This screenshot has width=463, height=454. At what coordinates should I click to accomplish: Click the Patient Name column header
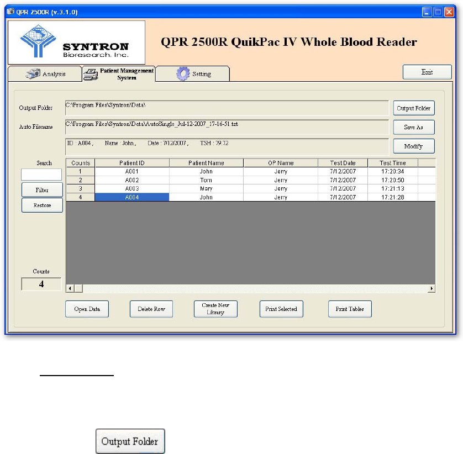206,163
